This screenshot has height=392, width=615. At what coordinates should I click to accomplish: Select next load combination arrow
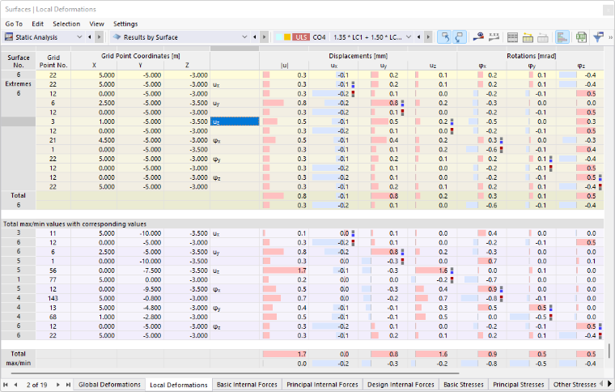click(x=428, y=37)
